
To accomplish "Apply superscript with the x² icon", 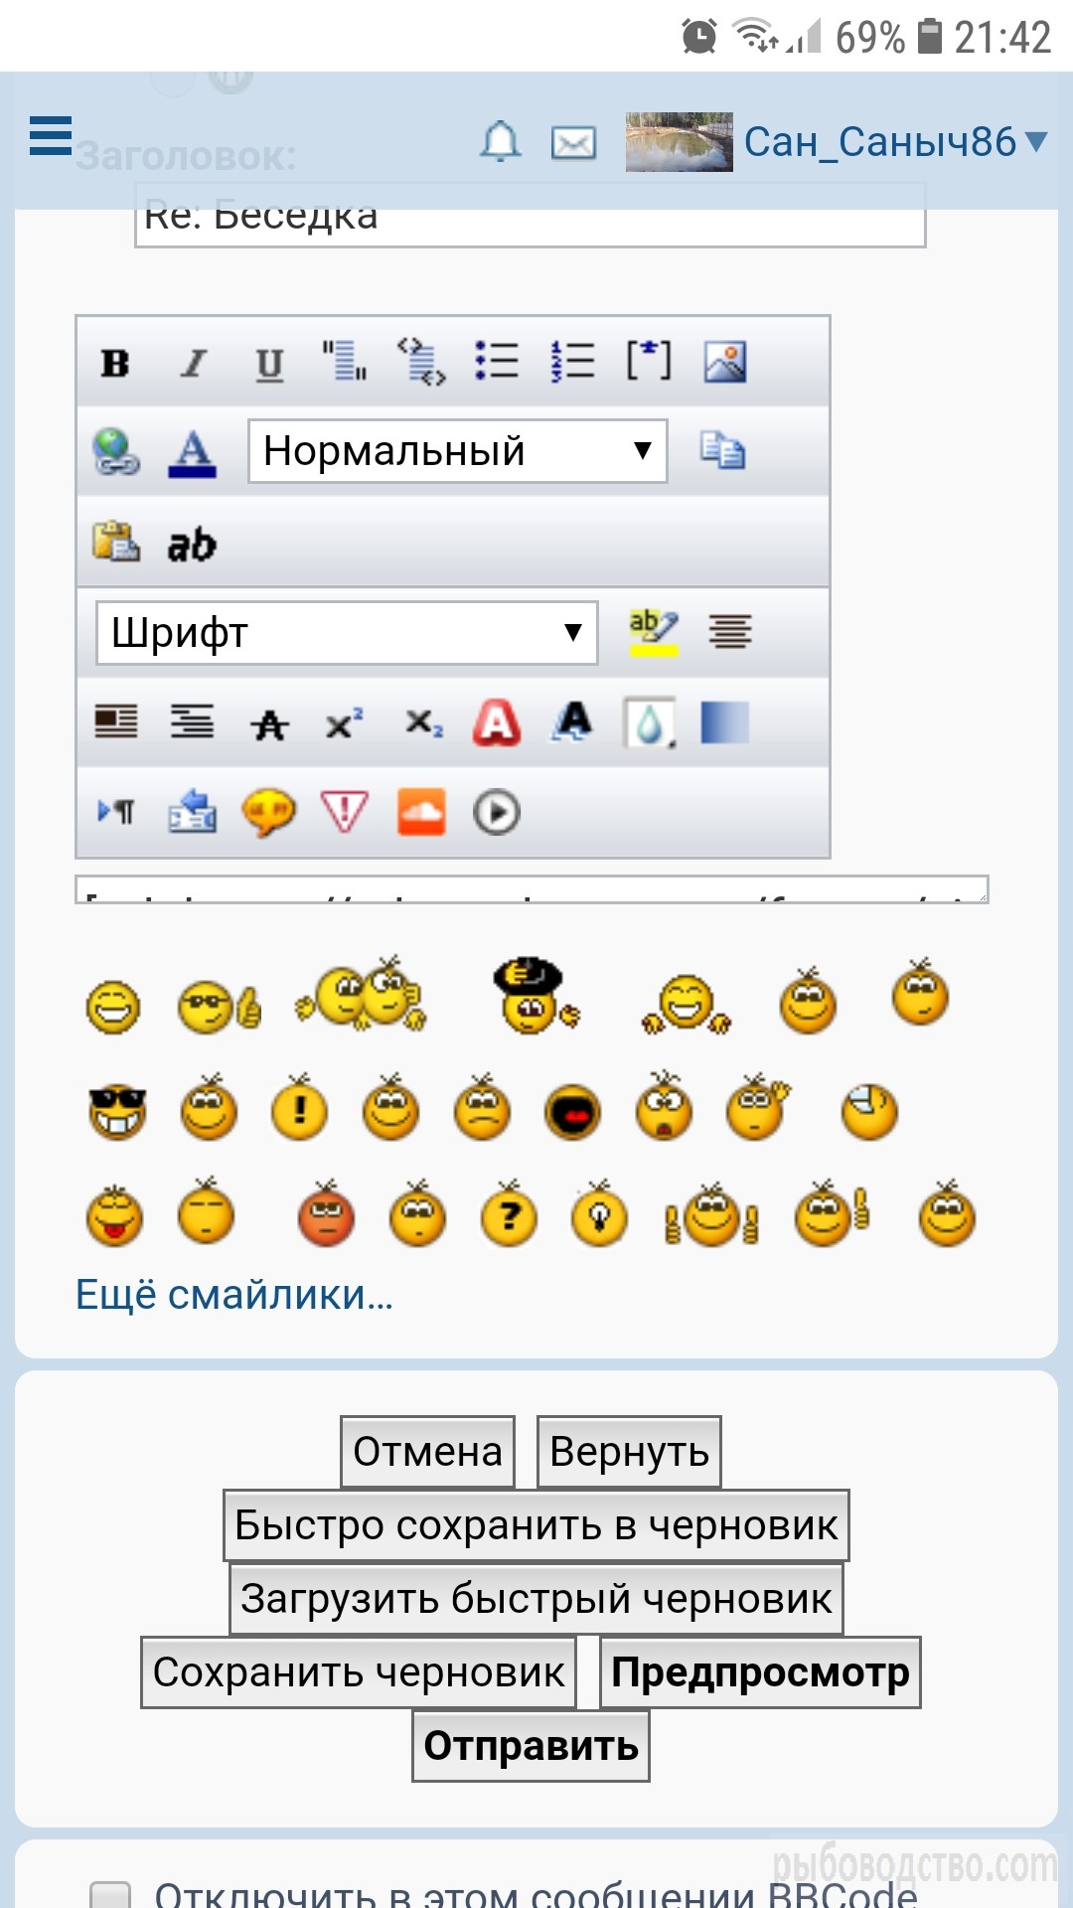I will (345, 723).
